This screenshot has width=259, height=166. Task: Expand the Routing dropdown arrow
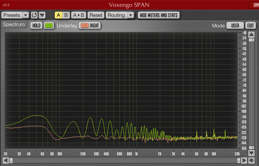tap(130, 15)
